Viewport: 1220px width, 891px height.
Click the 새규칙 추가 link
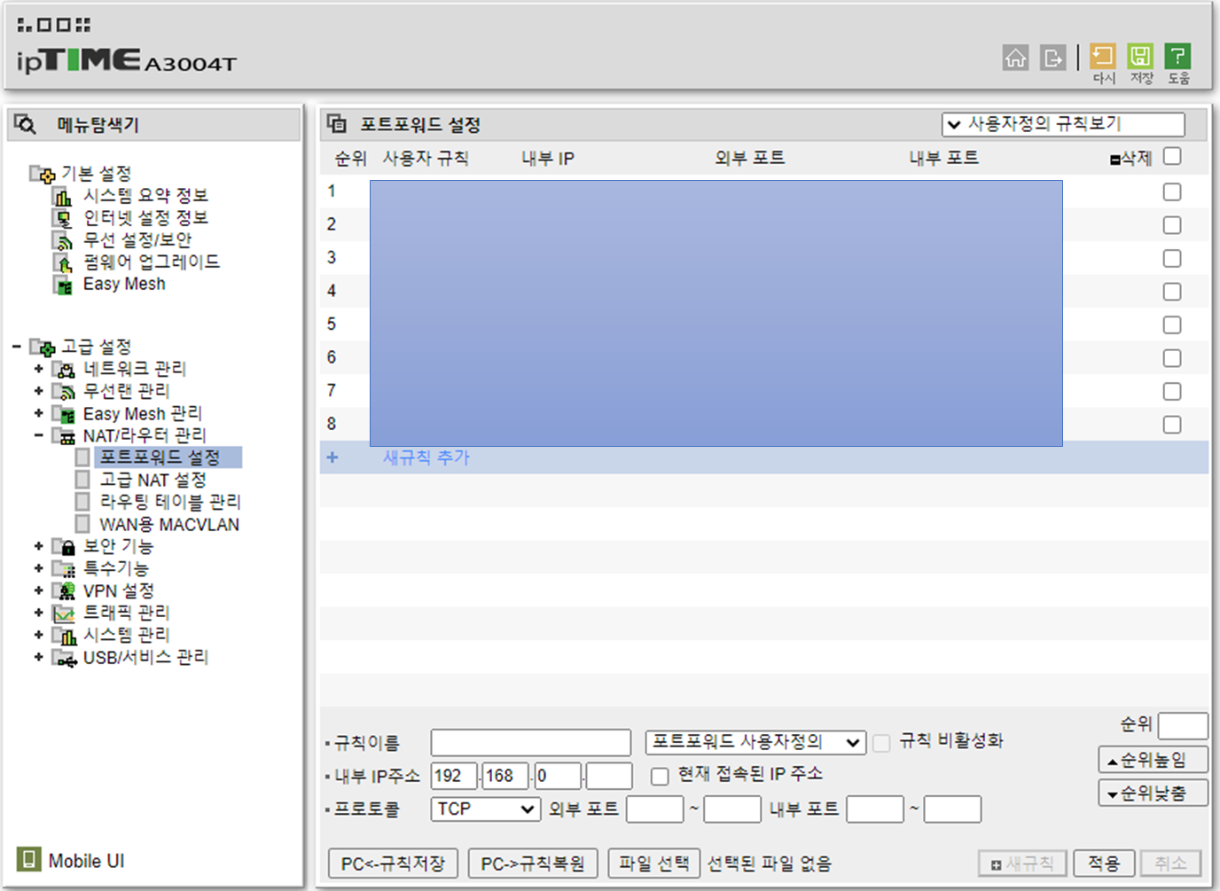(x=426, y=457)
